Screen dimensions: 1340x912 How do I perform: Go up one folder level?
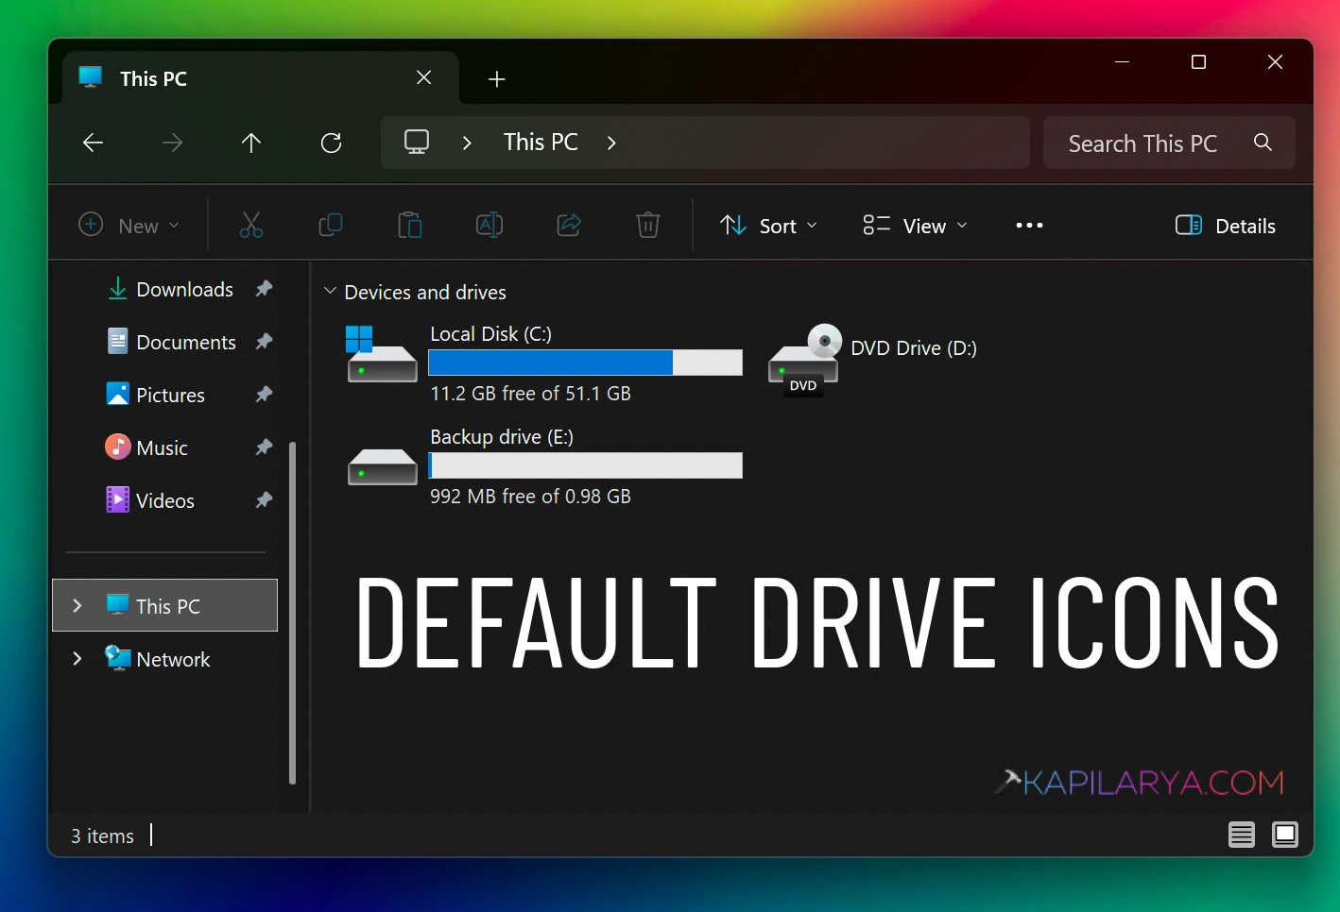pos(251,143)
